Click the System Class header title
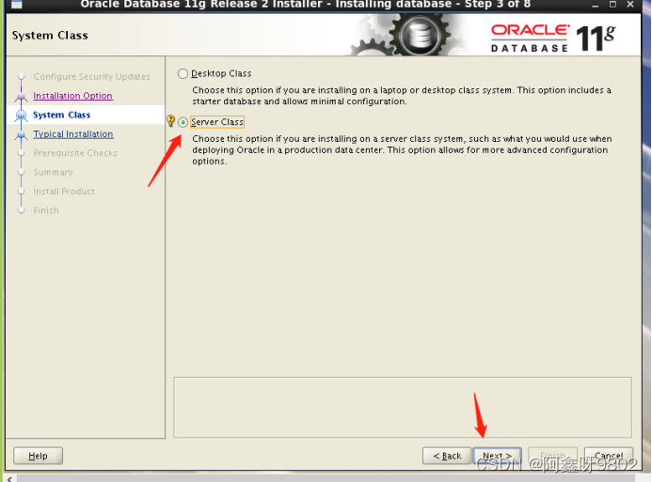The width and height of the screenshot is (652, 482). 50,36
